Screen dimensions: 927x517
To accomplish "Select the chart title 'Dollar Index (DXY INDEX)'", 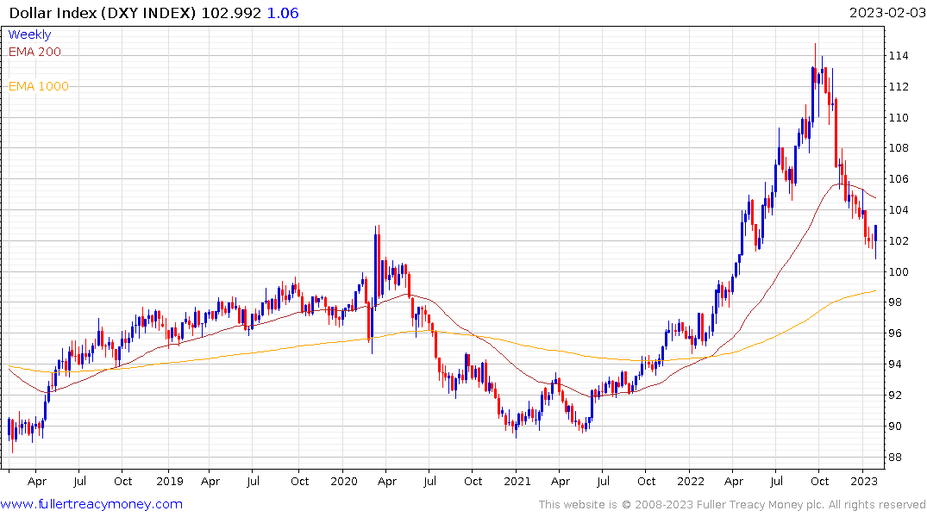I will (x=103, y=12).
